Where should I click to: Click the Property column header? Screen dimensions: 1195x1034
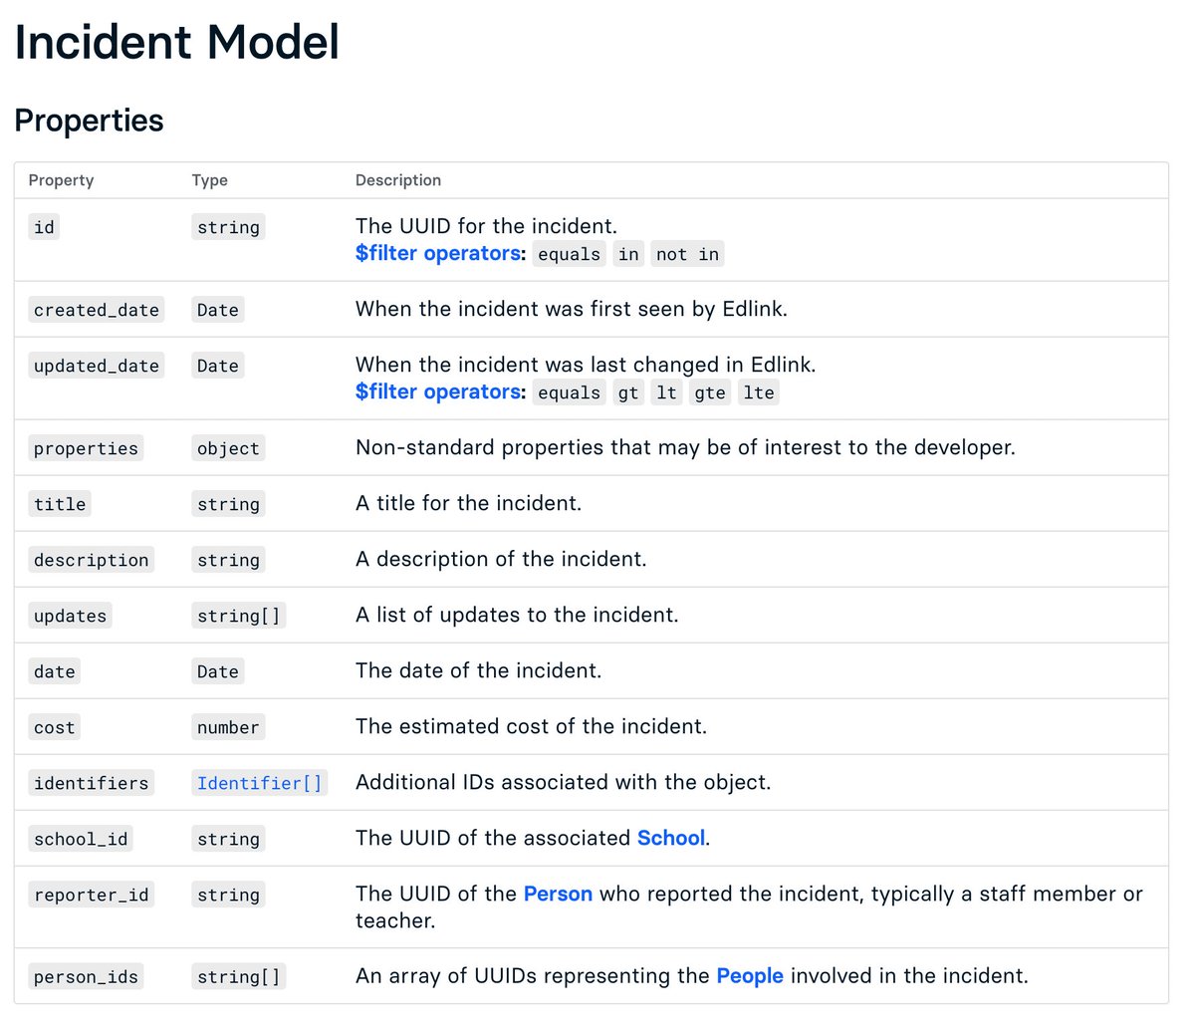pyautogui.click(x=62, y=180)
